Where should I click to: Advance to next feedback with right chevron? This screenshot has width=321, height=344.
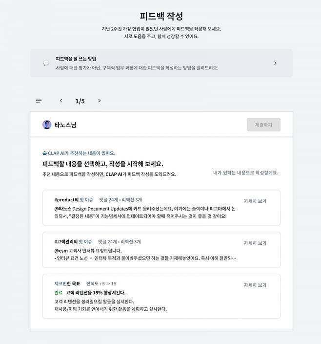click(100, 101)
